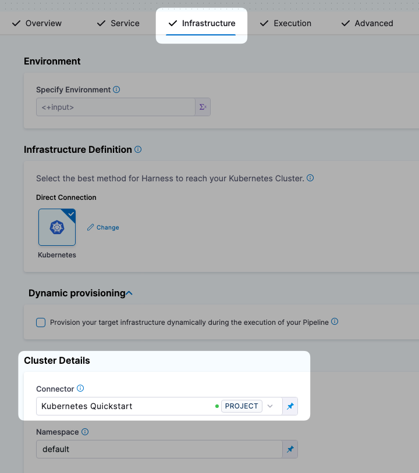Screen dimensions: 419x473
Task: Click info icon after dynamic provisioning text
Action: (335, 322)
